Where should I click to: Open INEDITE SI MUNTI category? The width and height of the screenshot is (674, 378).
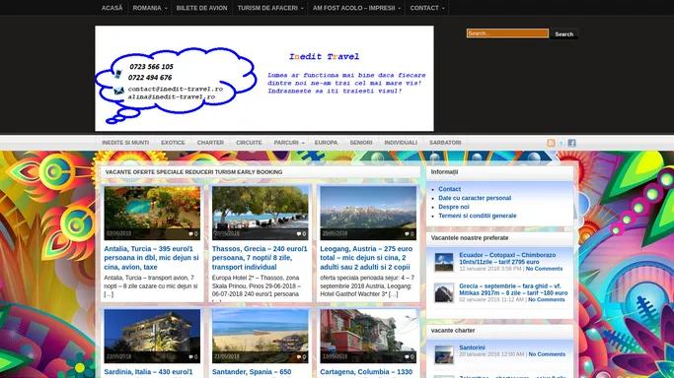[x=125, y=143]
